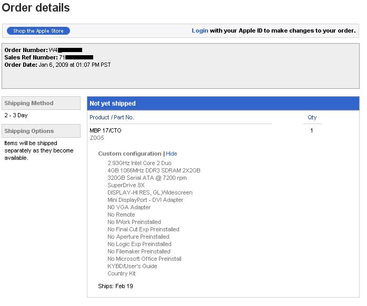Select the Shipping Options header
Screen dimensions: 367x306
tap(41, 131)
